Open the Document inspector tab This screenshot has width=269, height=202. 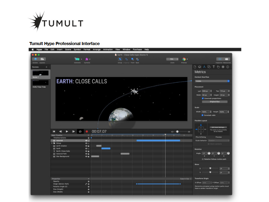click(x=195, y=67)
